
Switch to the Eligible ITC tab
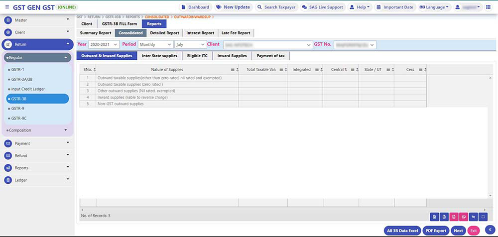tap(197, 56)
